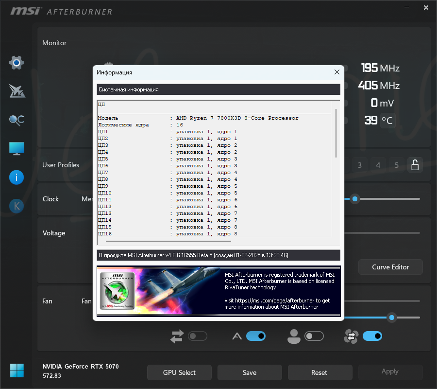437x389 pixels.
Task: Click the K icon in sidebar
Action: [x=17, y=206]
